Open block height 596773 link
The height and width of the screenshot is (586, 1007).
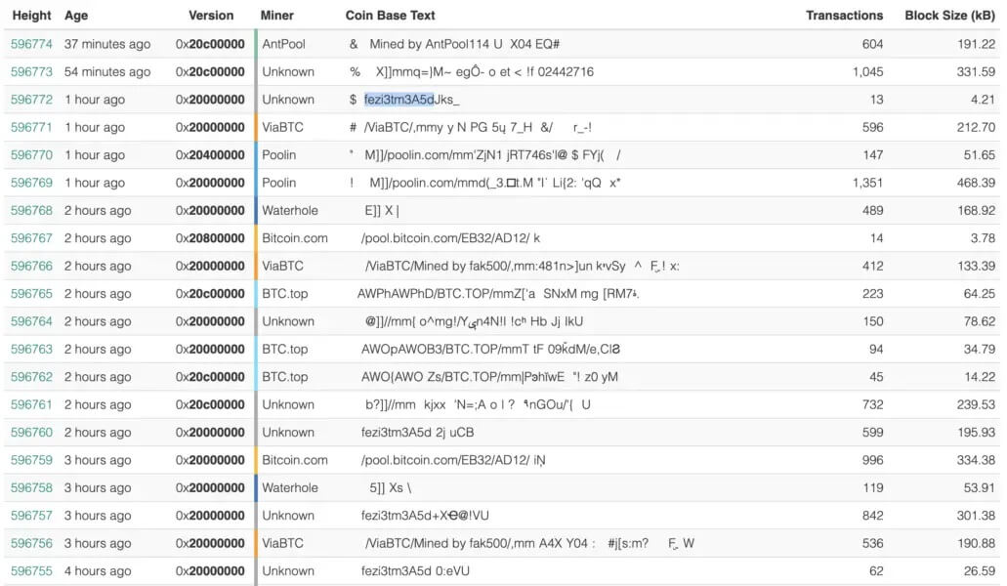tap(31, 72)
